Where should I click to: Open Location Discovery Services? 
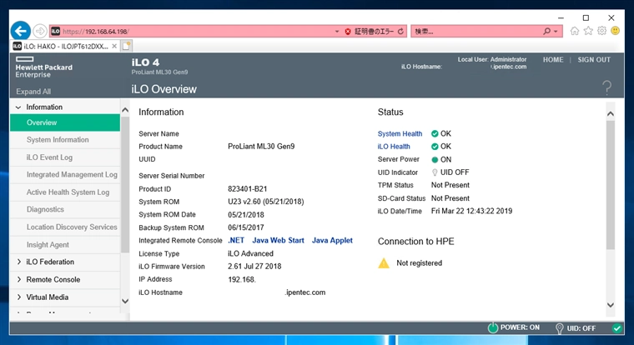pos(65,227)
